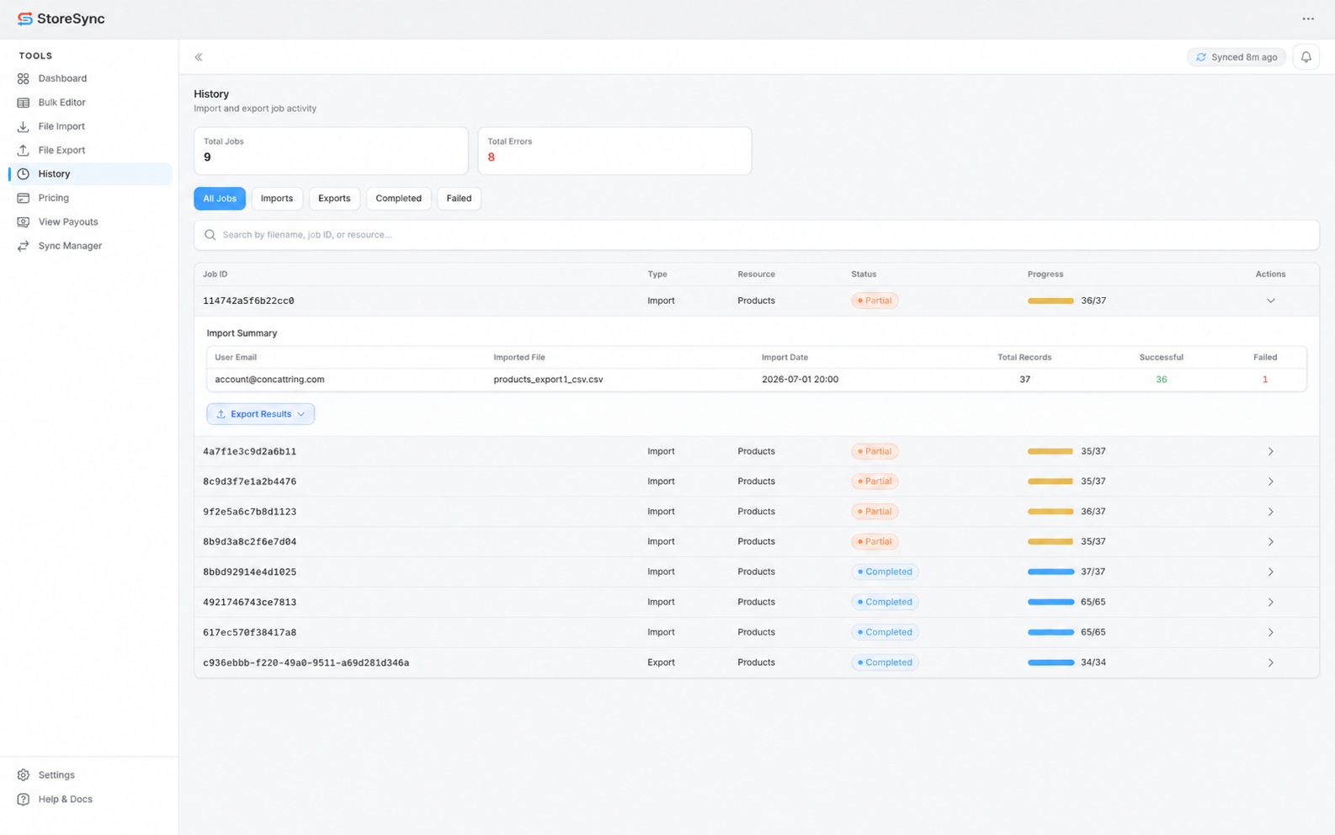
Task: Collapse the sidebar with double chevron
Action: (x=199, y=57)
